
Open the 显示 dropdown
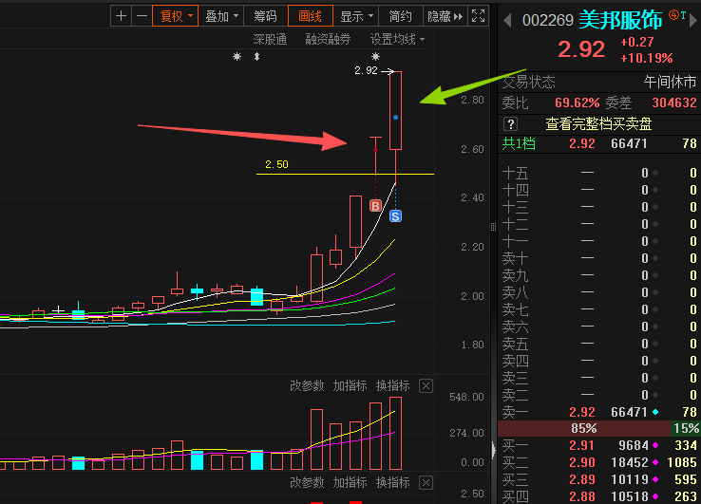tap(356, 16)
